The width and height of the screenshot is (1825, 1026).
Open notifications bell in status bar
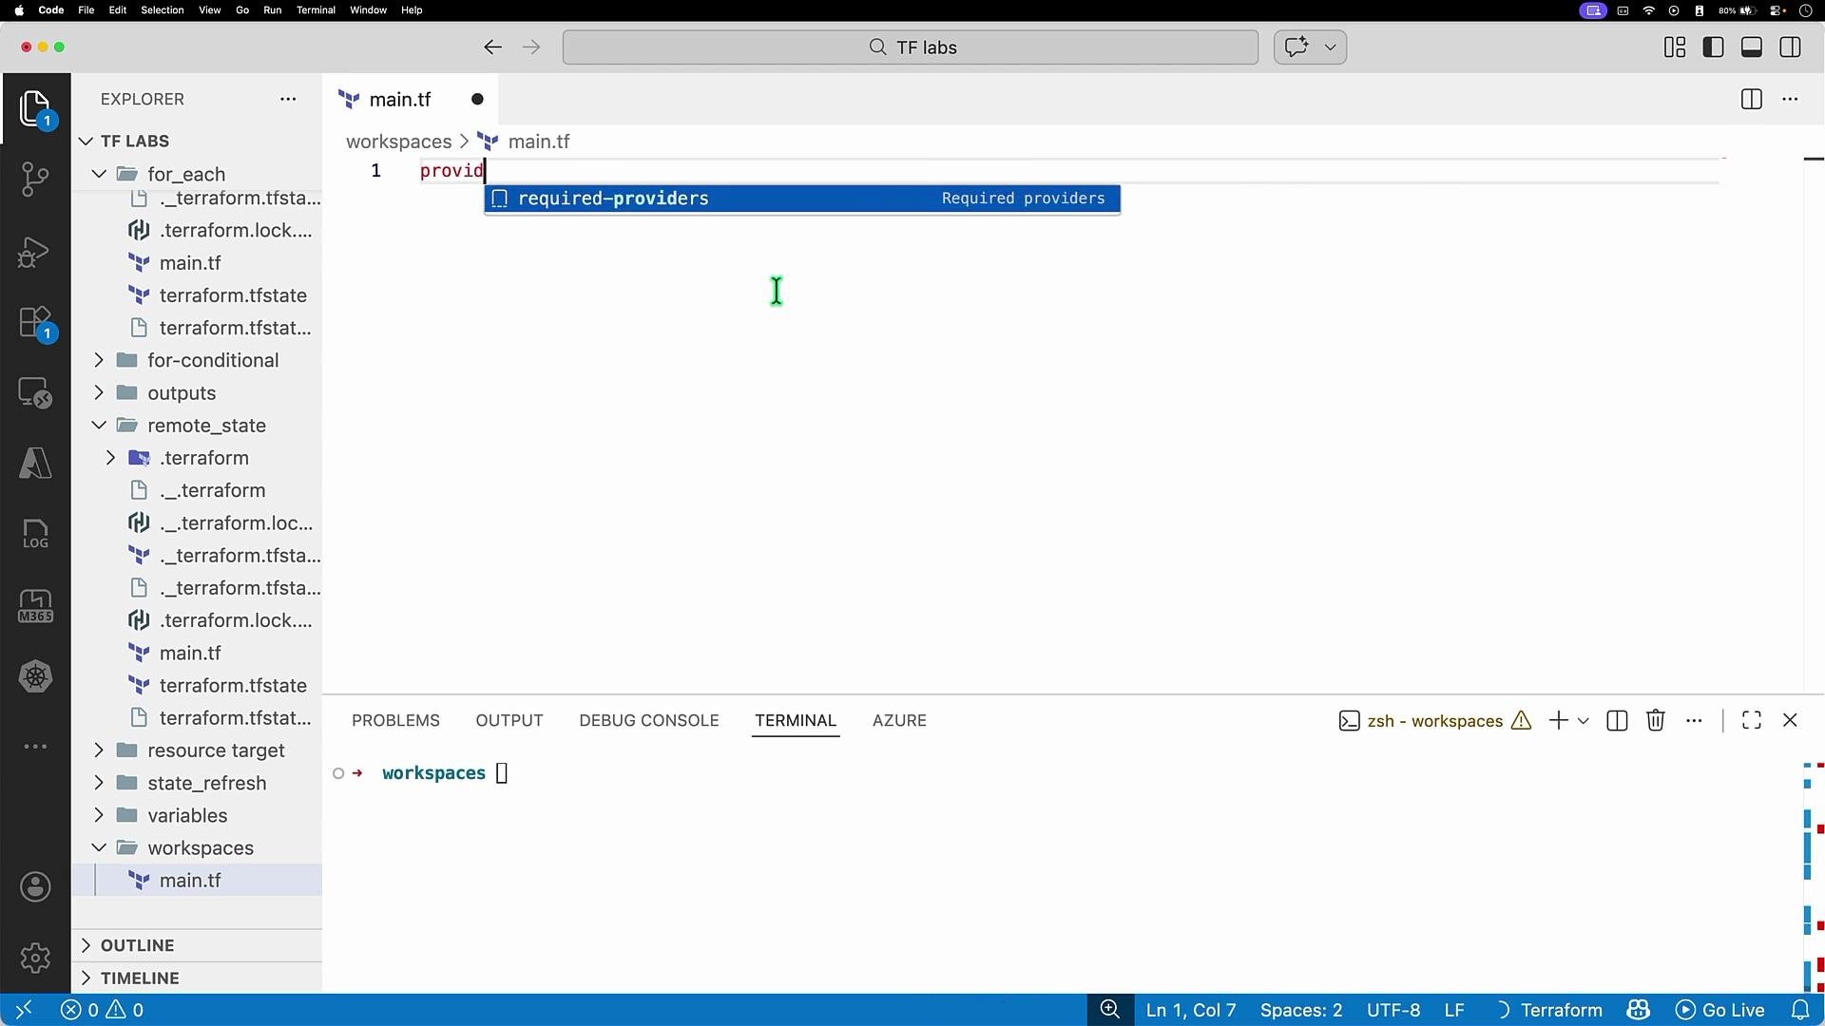pyautogui.click(x=1800, y=1010)
